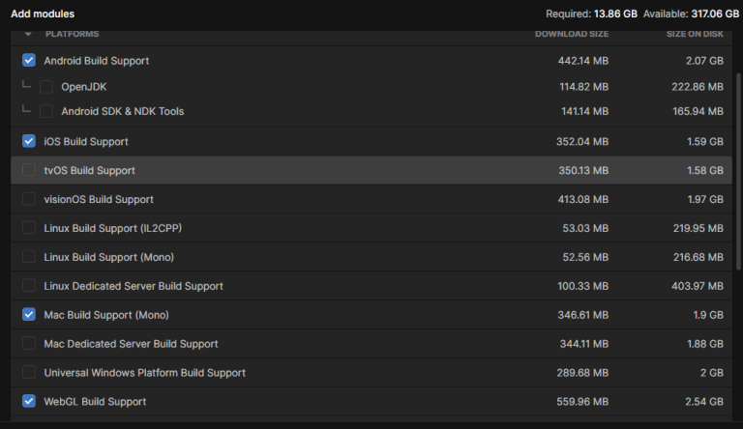Viewport: 743px width, 429px height.
Task: Deselect Mac Build Support (Mono) checkbox
Action: [28, 315]
